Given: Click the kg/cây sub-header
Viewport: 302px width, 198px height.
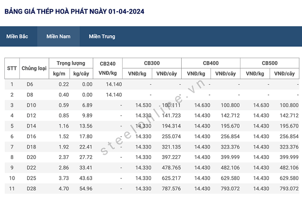Looking at the screenshot, I should [x=81, y=73].
